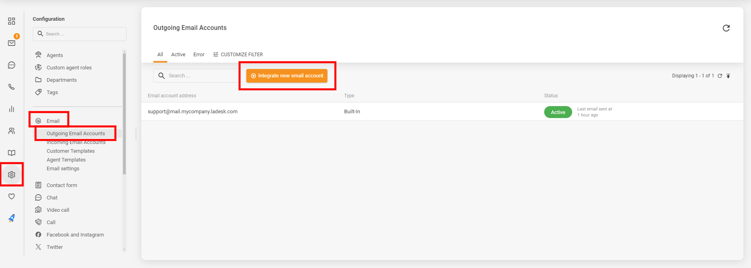Switch to the Error tab
Image resolution: width=751 pixels, height=268 pixels.
tap(199, 55)
